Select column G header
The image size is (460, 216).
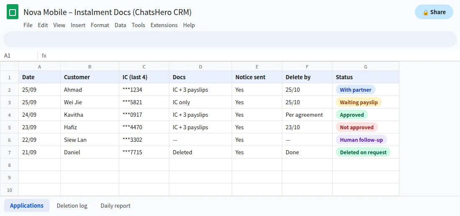click(x=365, y=67)
